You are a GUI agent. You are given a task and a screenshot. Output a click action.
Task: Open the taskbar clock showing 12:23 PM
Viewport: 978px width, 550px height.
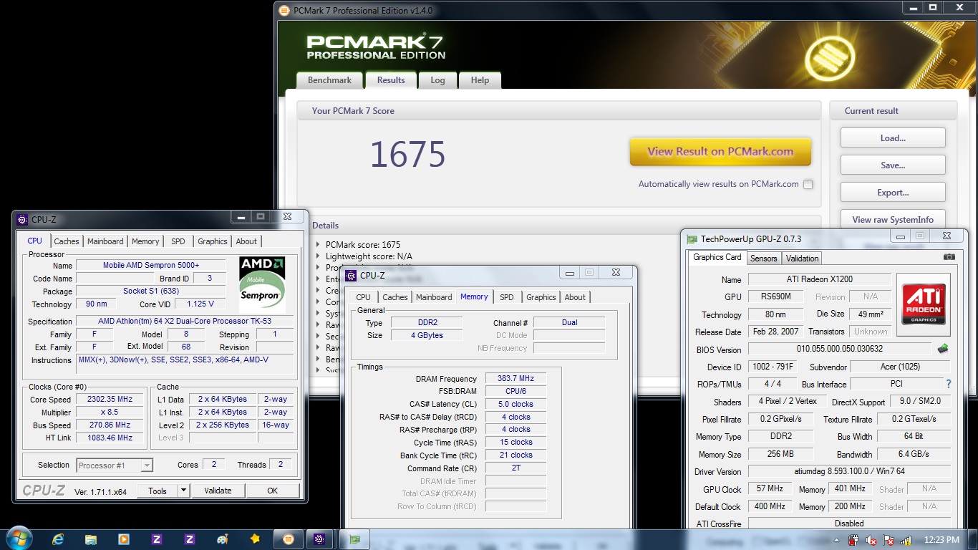[x=942, y=540]
